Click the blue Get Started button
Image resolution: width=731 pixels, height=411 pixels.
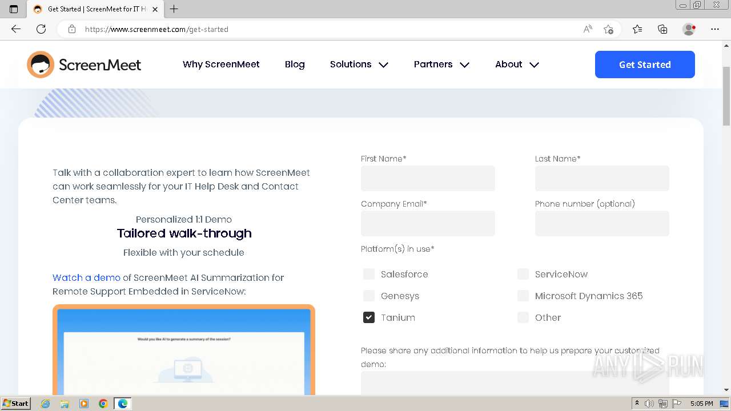[645, 65]
